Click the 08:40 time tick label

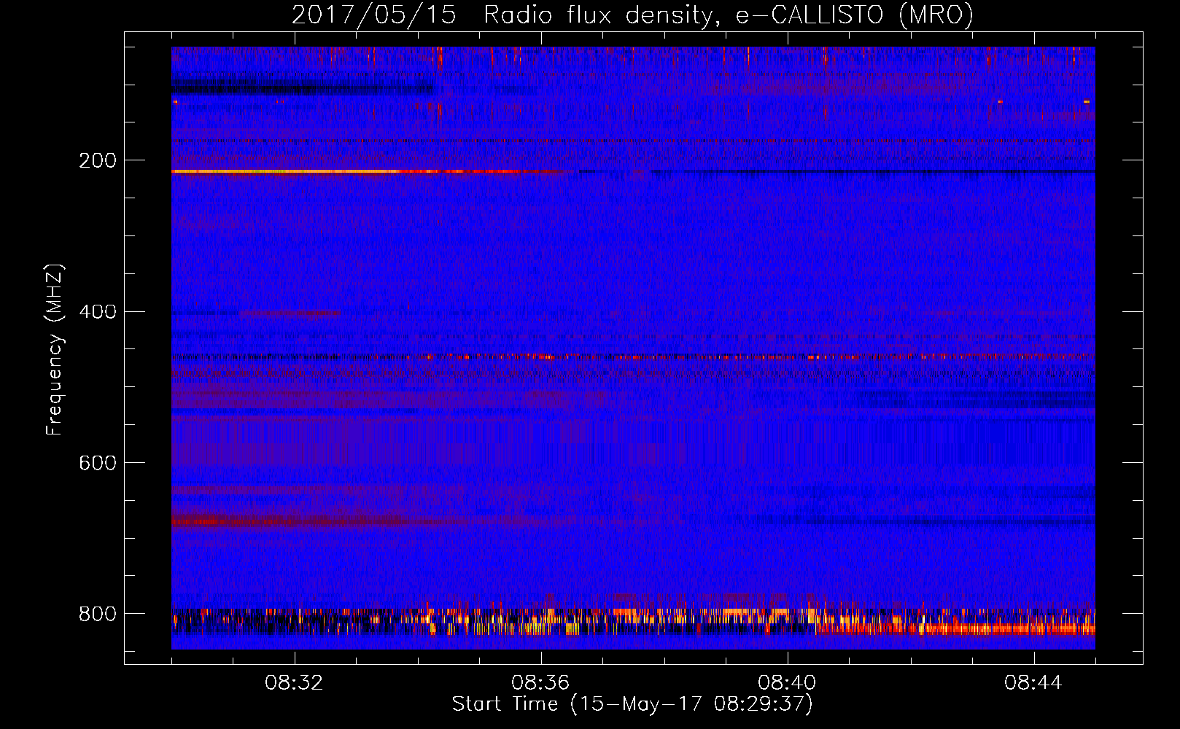pos(787,683)
